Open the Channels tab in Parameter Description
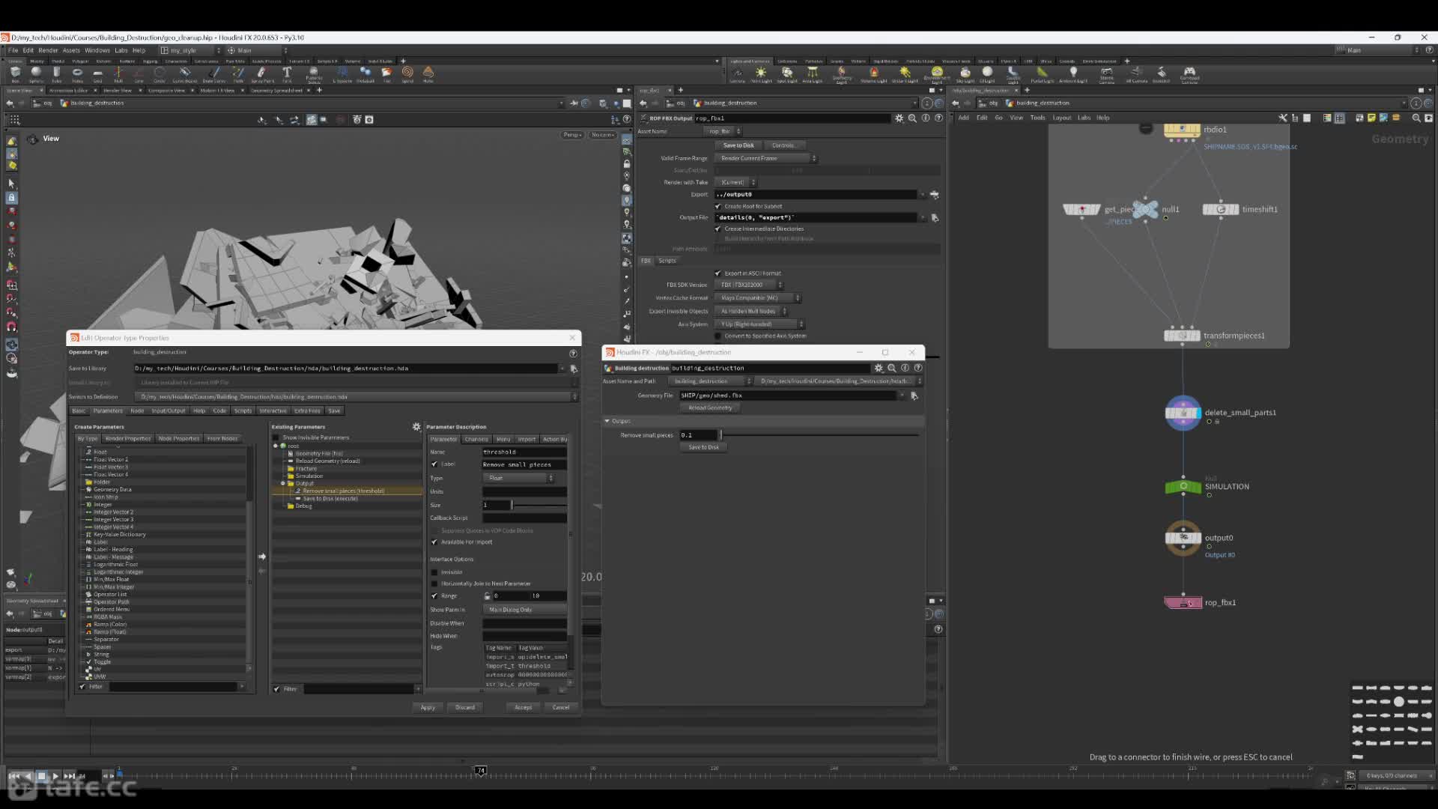 tap(476, 439)
